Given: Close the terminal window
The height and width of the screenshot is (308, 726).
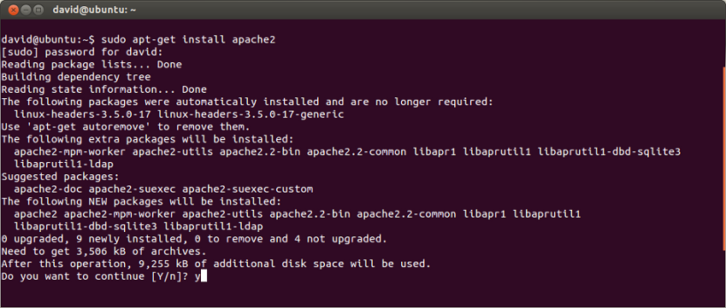Looking at the screenshot, I should coord(14,9).
